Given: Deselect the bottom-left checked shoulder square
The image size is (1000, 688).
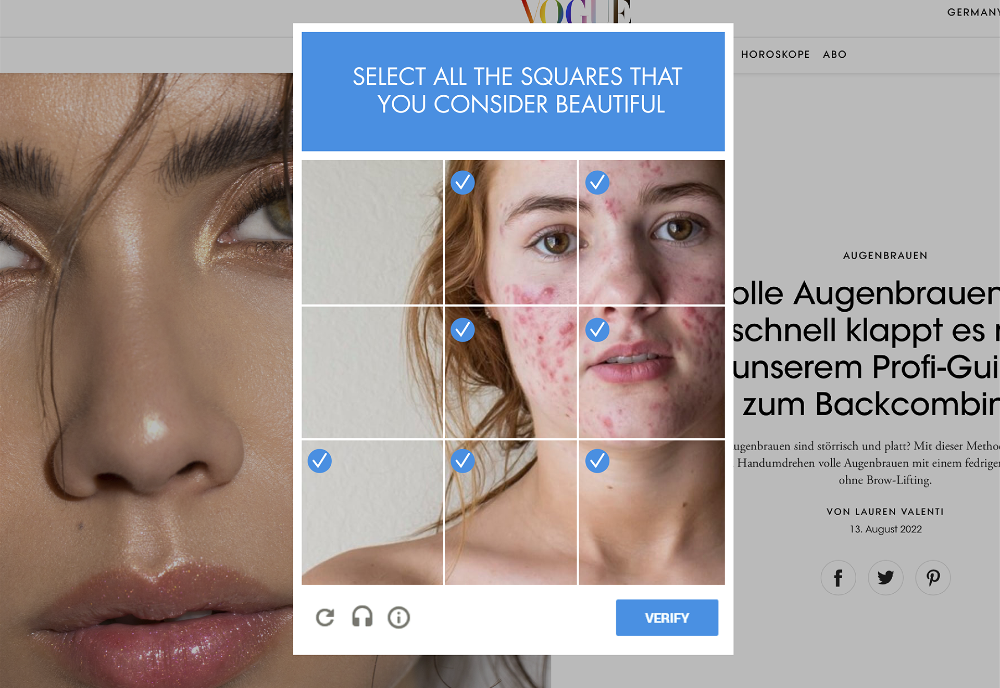Looking at the screenshot, I should 372,513.
